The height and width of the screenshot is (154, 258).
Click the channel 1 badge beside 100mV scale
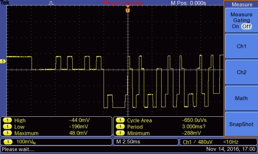[8, 142]
